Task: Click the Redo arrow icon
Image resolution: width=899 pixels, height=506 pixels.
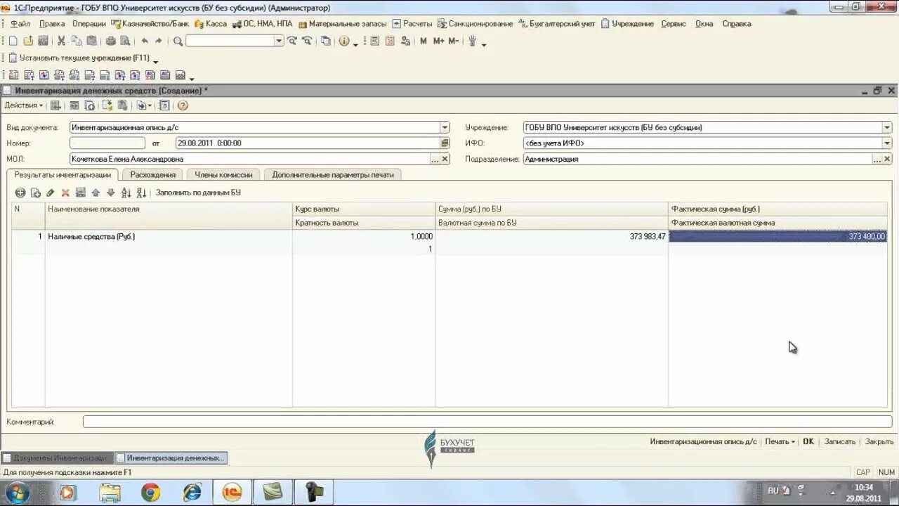Action: [159, 41]
